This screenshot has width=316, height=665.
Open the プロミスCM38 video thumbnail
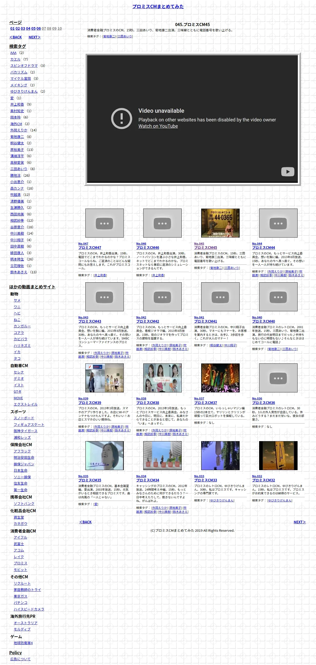pos(162,378)
